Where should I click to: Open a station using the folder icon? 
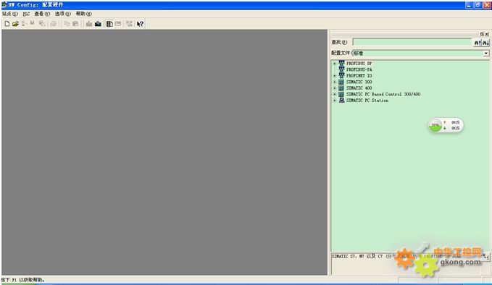15,24
